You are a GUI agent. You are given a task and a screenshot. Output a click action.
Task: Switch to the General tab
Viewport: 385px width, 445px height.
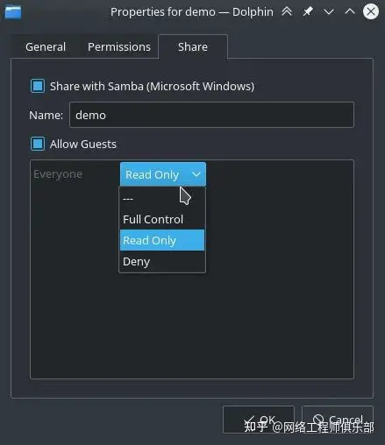point(46,46)
